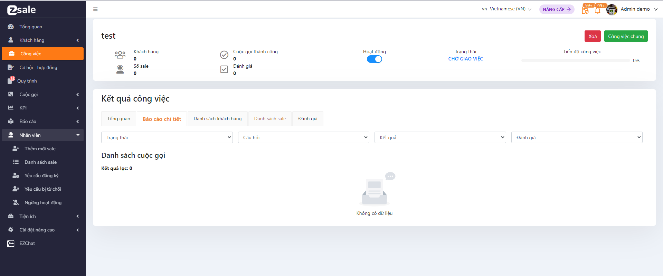Open the Đánh giá filter dropdown

(577, 137)
